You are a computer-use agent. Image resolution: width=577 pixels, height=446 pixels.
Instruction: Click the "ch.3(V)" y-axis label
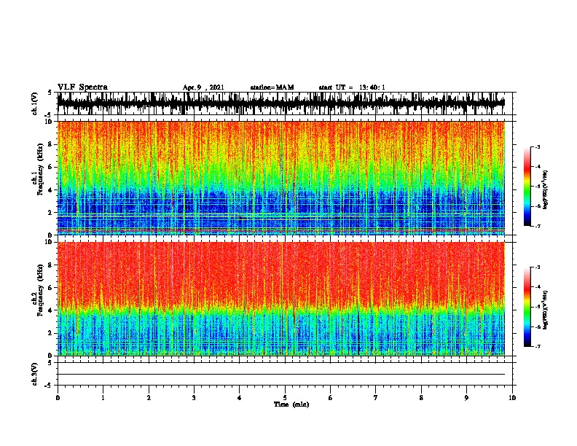pos(35,374)
